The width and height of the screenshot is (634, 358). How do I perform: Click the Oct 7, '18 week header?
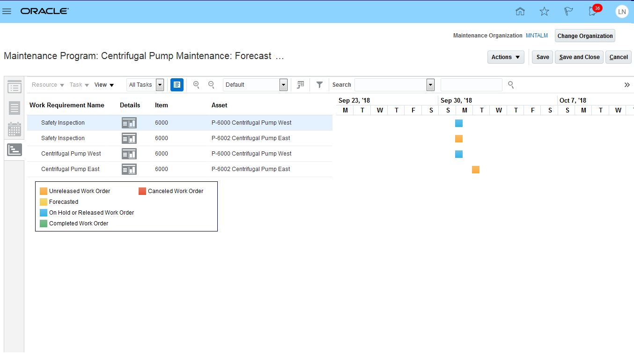tap(573, 100)
